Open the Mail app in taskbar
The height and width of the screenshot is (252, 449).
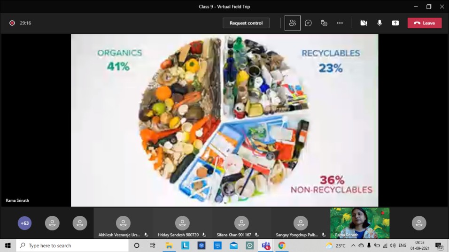click(x=233, y=245)
